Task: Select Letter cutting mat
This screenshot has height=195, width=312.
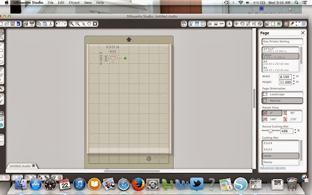Action: pyautogui.click(x=281, y=156)
